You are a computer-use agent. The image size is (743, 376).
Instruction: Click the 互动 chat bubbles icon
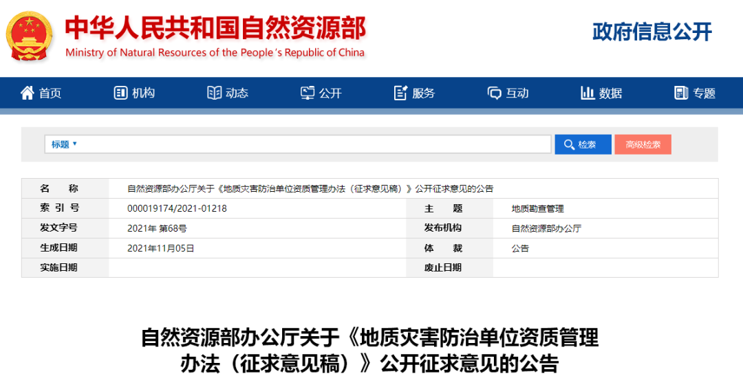click(494, 93)
